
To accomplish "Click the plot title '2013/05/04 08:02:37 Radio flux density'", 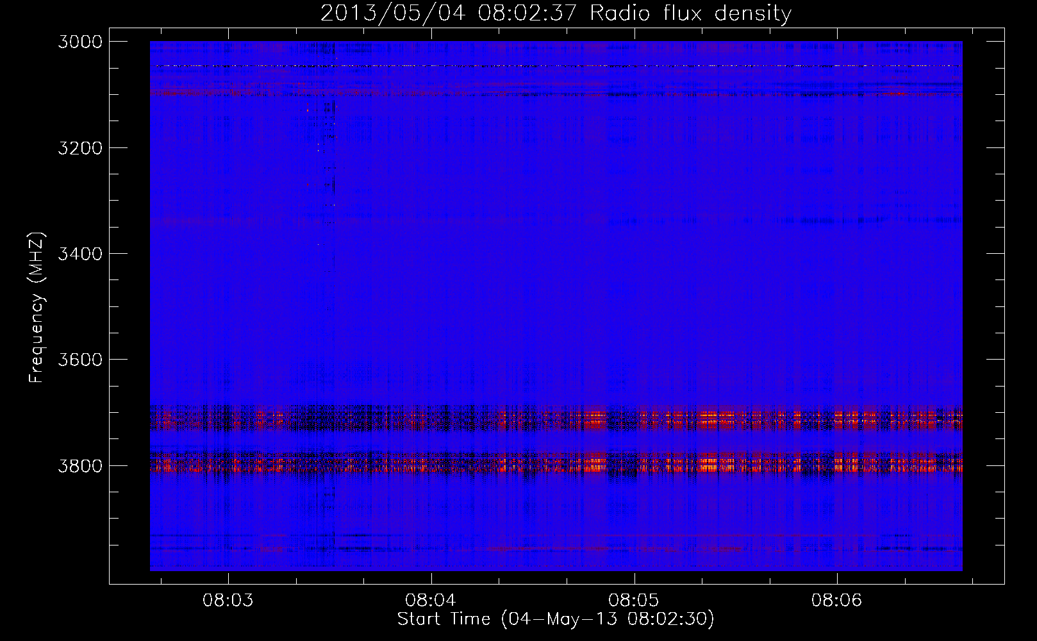I will [x=556, y=13].
